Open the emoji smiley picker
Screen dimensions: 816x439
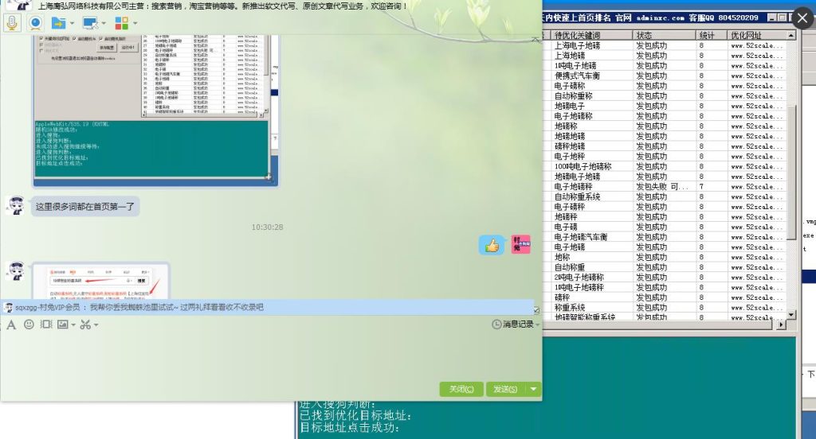click(x=29, y=324)
